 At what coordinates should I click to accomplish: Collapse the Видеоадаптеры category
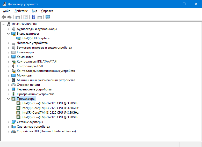pos(9,34)
